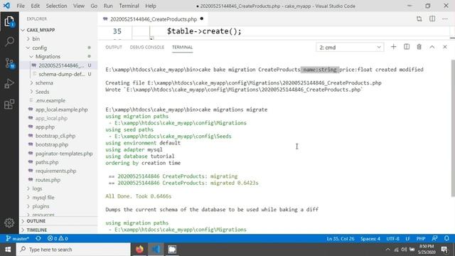Select the TERMINAL panel tab
Screen dimensions: 455x256
[182, 47]
